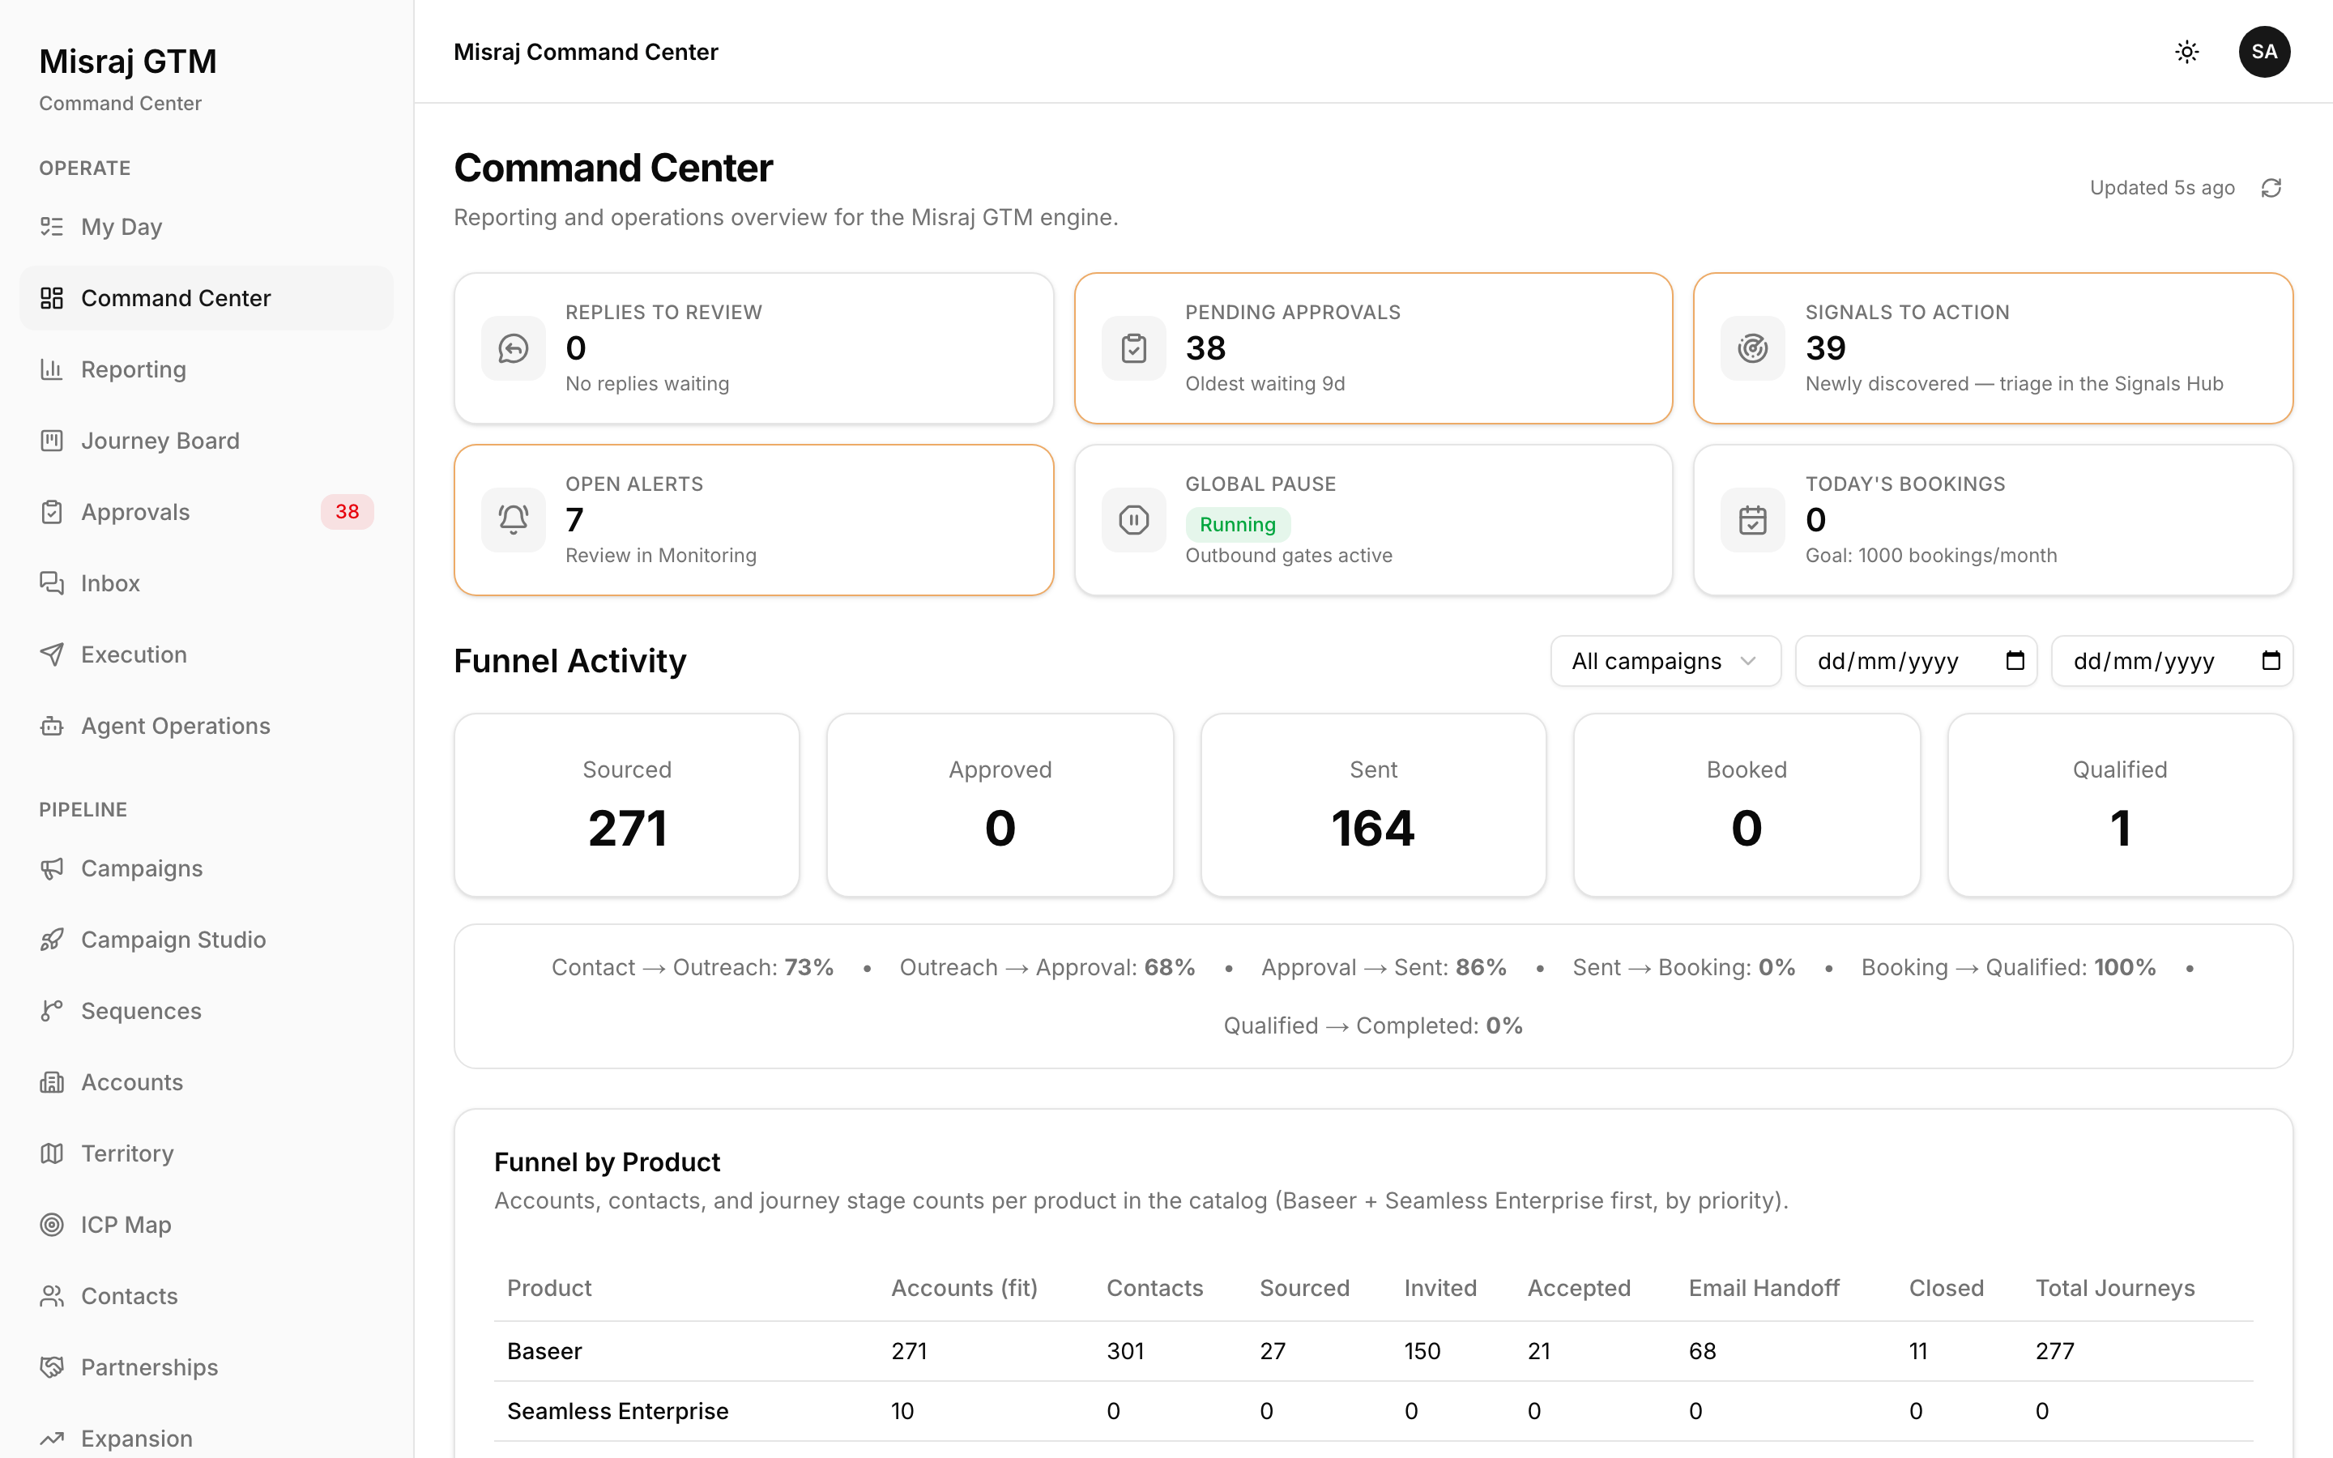This screenshot has width=2333, height=1458.
Task: Click the Contacts people icon
Action: point(52,1297)
